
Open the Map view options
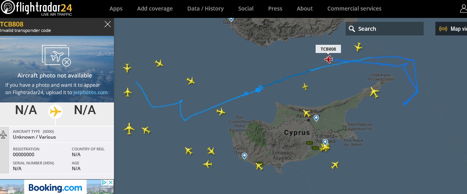(453, 29)
